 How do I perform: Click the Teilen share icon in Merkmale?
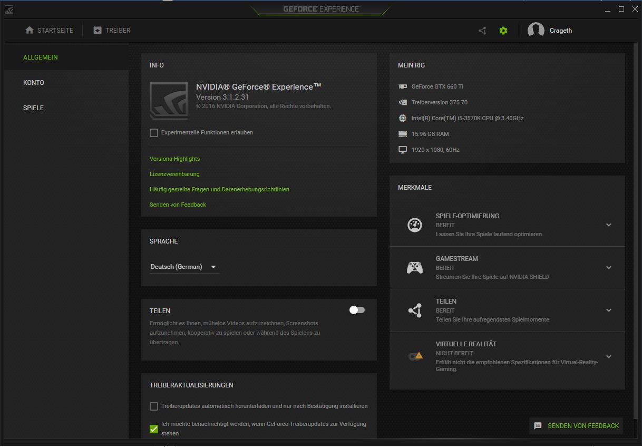tap(415, 310)
